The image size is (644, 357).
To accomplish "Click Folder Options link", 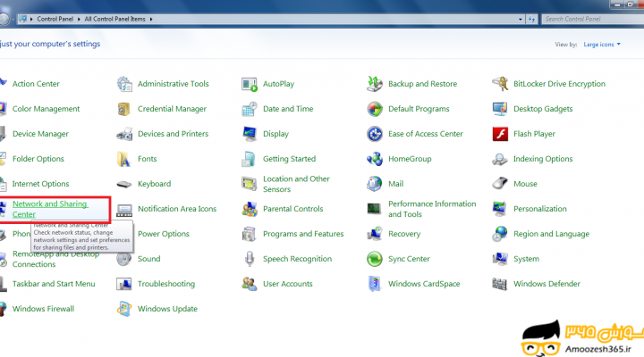I will tap(38, 159).
